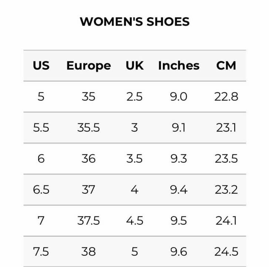Click the 24.5 CM value
This screenshot has height=267, width=269.
(226, 252)
